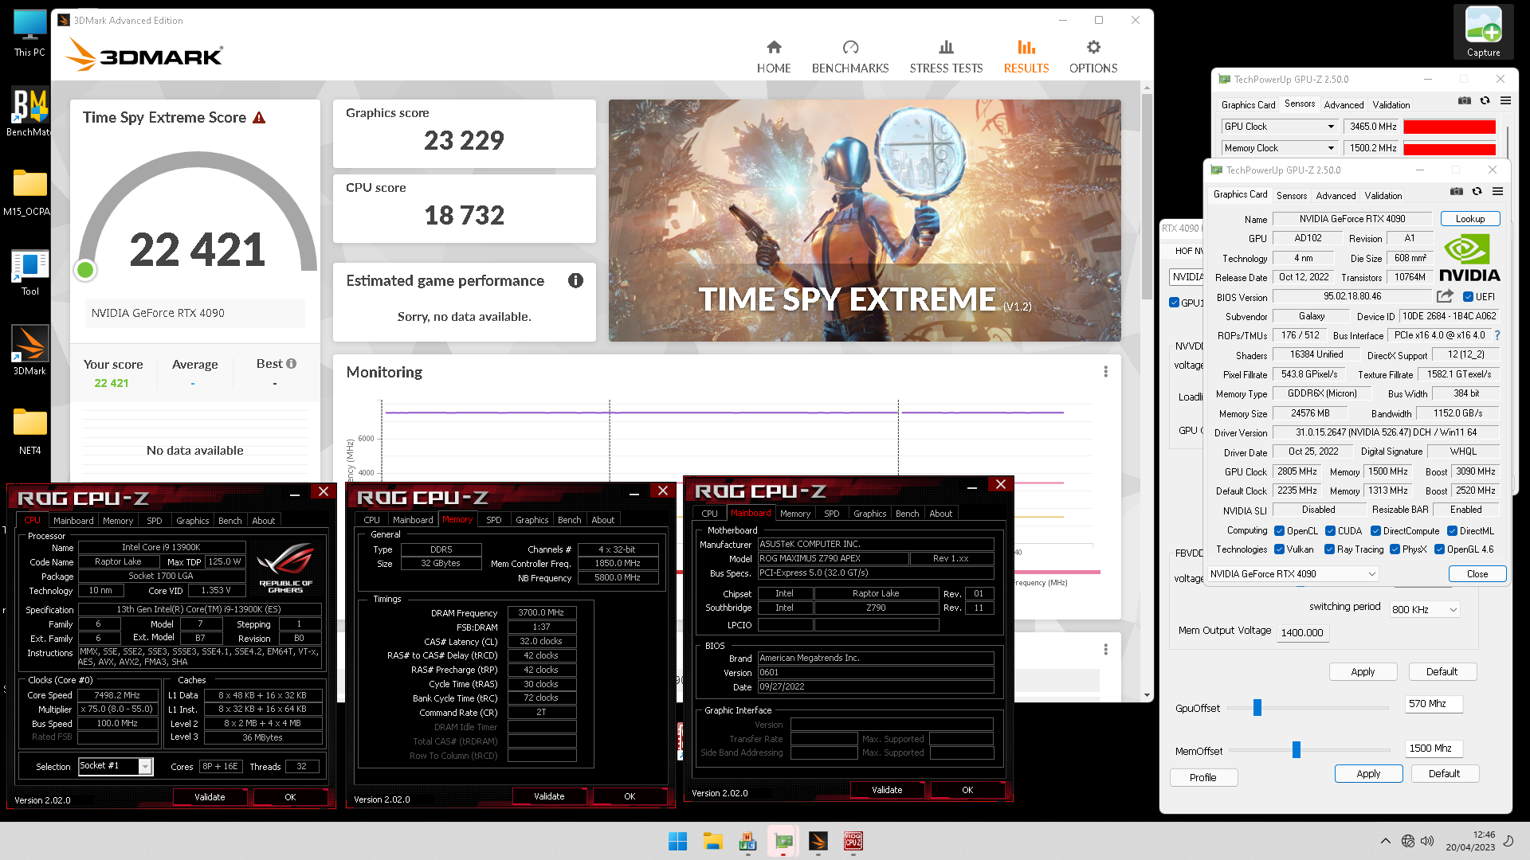This screenshot has width=1530, height=860.
Task: Click 3DMark results vertical scrollbar
Action: tap(1146, 198)
